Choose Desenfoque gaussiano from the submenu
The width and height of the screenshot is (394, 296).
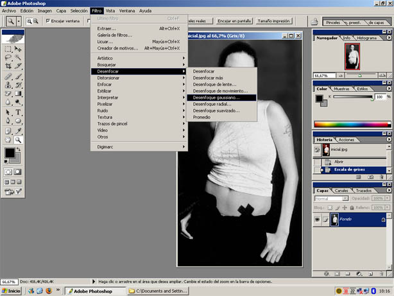click(216, 98)
